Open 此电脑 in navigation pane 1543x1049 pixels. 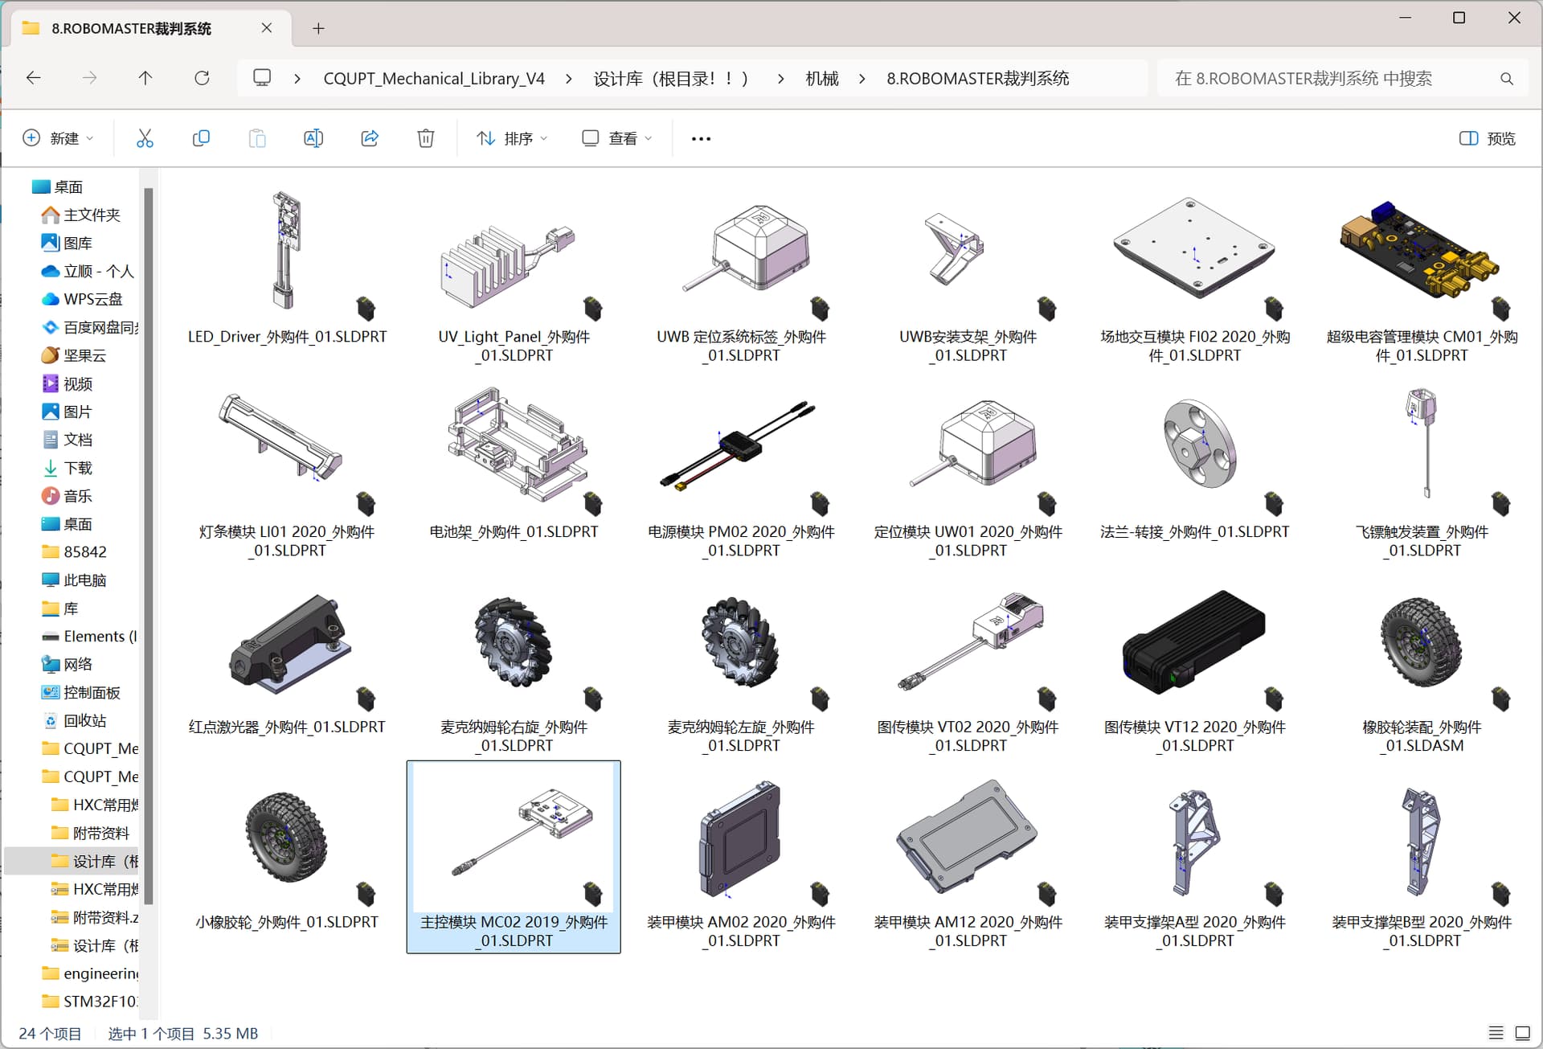click(x=75, y=580)
